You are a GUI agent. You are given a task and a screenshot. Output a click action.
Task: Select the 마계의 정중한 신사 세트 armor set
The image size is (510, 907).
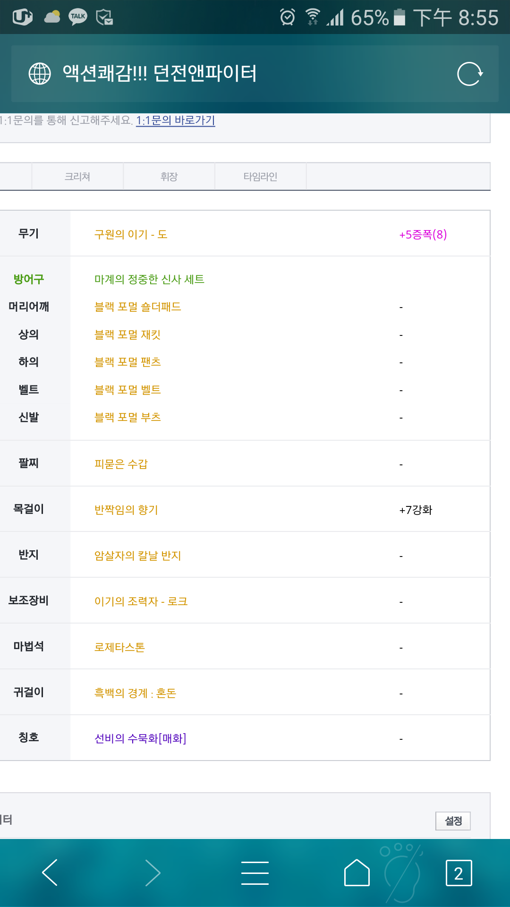coord(149,279)
